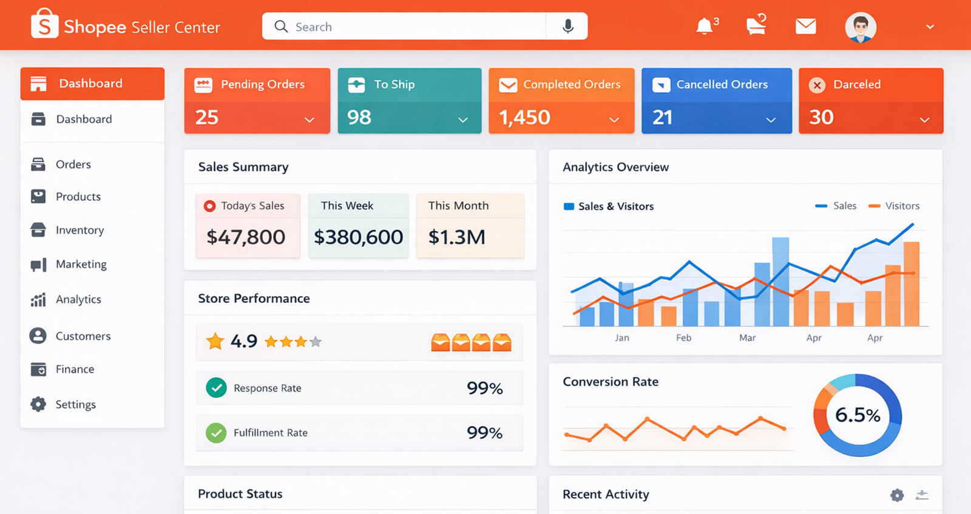
Task: Click the microphone voice search icon
Action: [x=567, y=27]
